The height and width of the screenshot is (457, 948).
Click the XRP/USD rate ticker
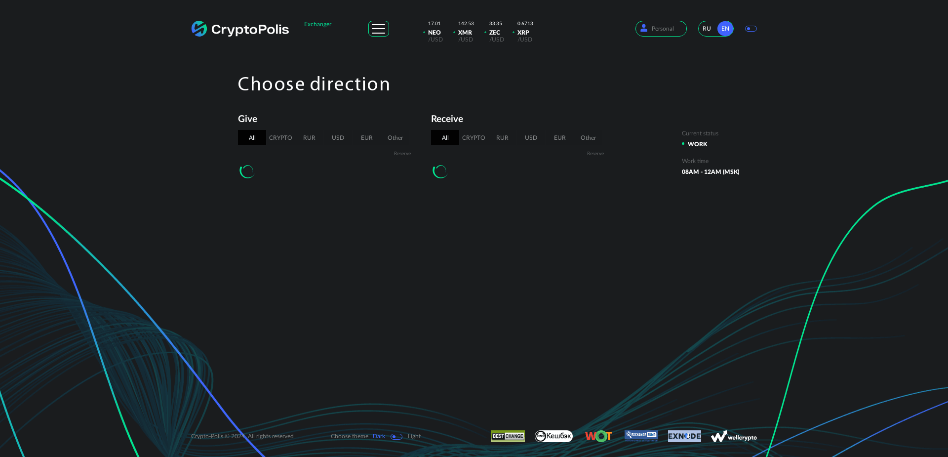click(x=523, y=32)
